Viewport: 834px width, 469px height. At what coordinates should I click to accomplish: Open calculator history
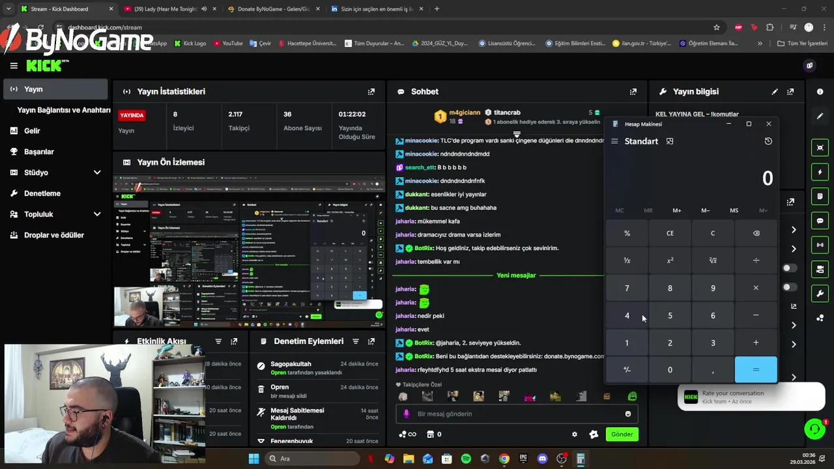(768, 141)
